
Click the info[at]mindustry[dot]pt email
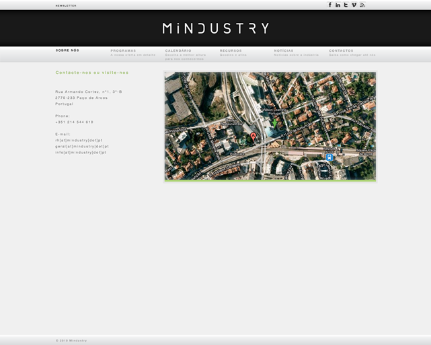click(81, 152)
